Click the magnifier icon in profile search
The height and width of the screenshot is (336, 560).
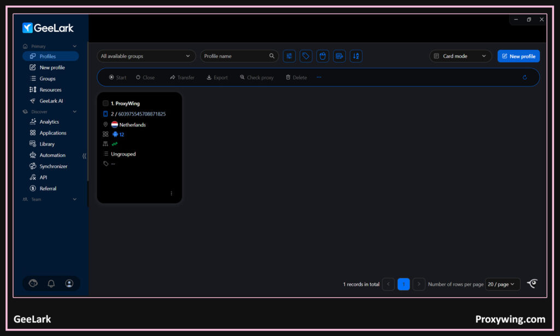(272, 56)
